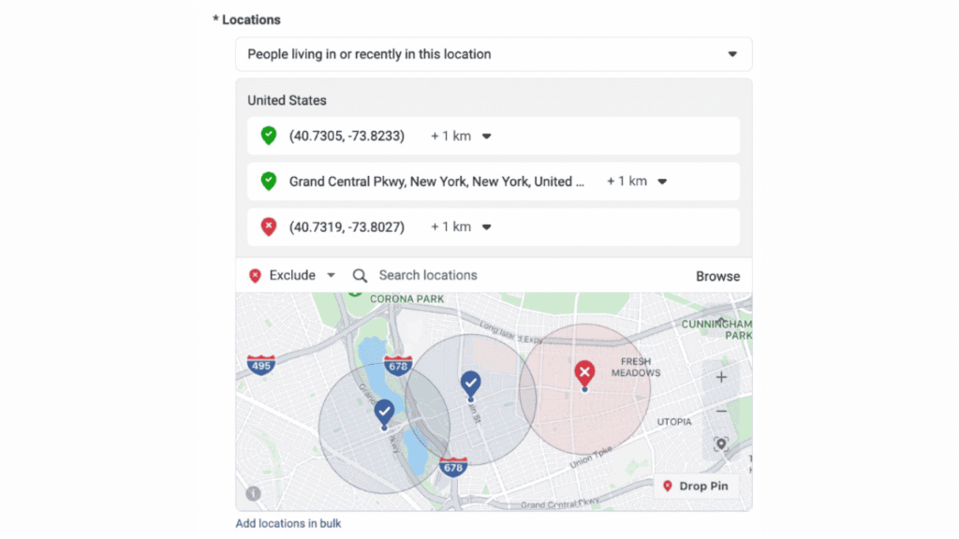Toggle green include shield for 40.7305, -73.8233
959x539 pixels.
point(269,136)
